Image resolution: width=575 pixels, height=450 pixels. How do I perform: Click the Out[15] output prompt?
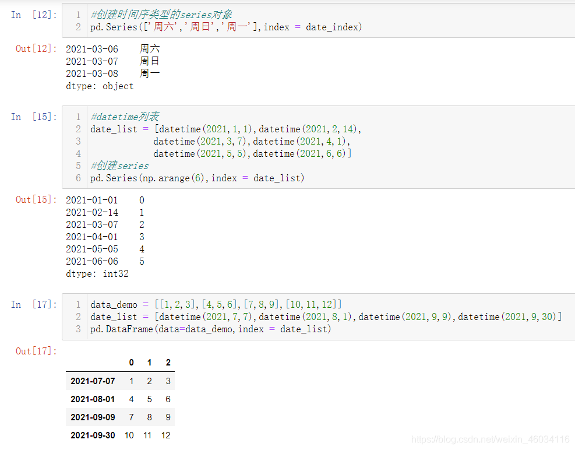point(36,200)
